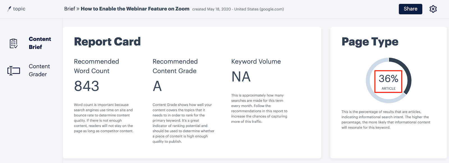Image resolution: width=449 pixels, height=163 pixels.
Task: Click the Brief breadcrumb link
Action: pyautogui.click(x=70, y=9)
